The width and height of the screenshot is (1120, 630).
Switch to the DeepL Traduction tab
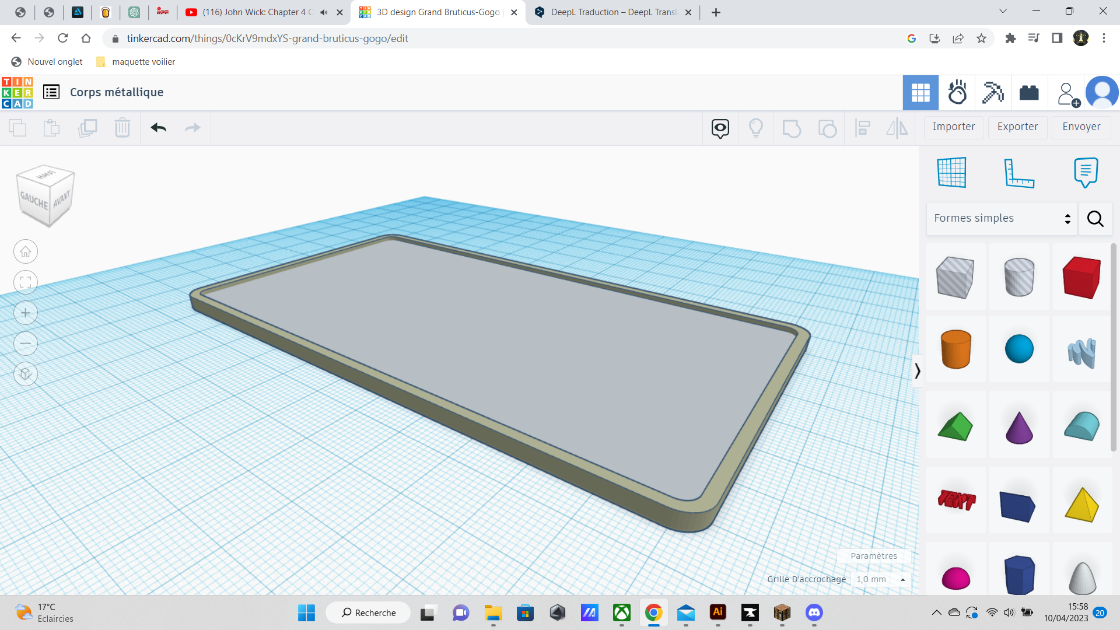click(613, 12)
